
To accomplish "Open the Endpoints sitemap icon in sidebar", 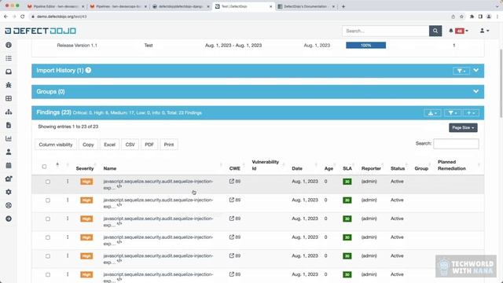I will [9, 112].
